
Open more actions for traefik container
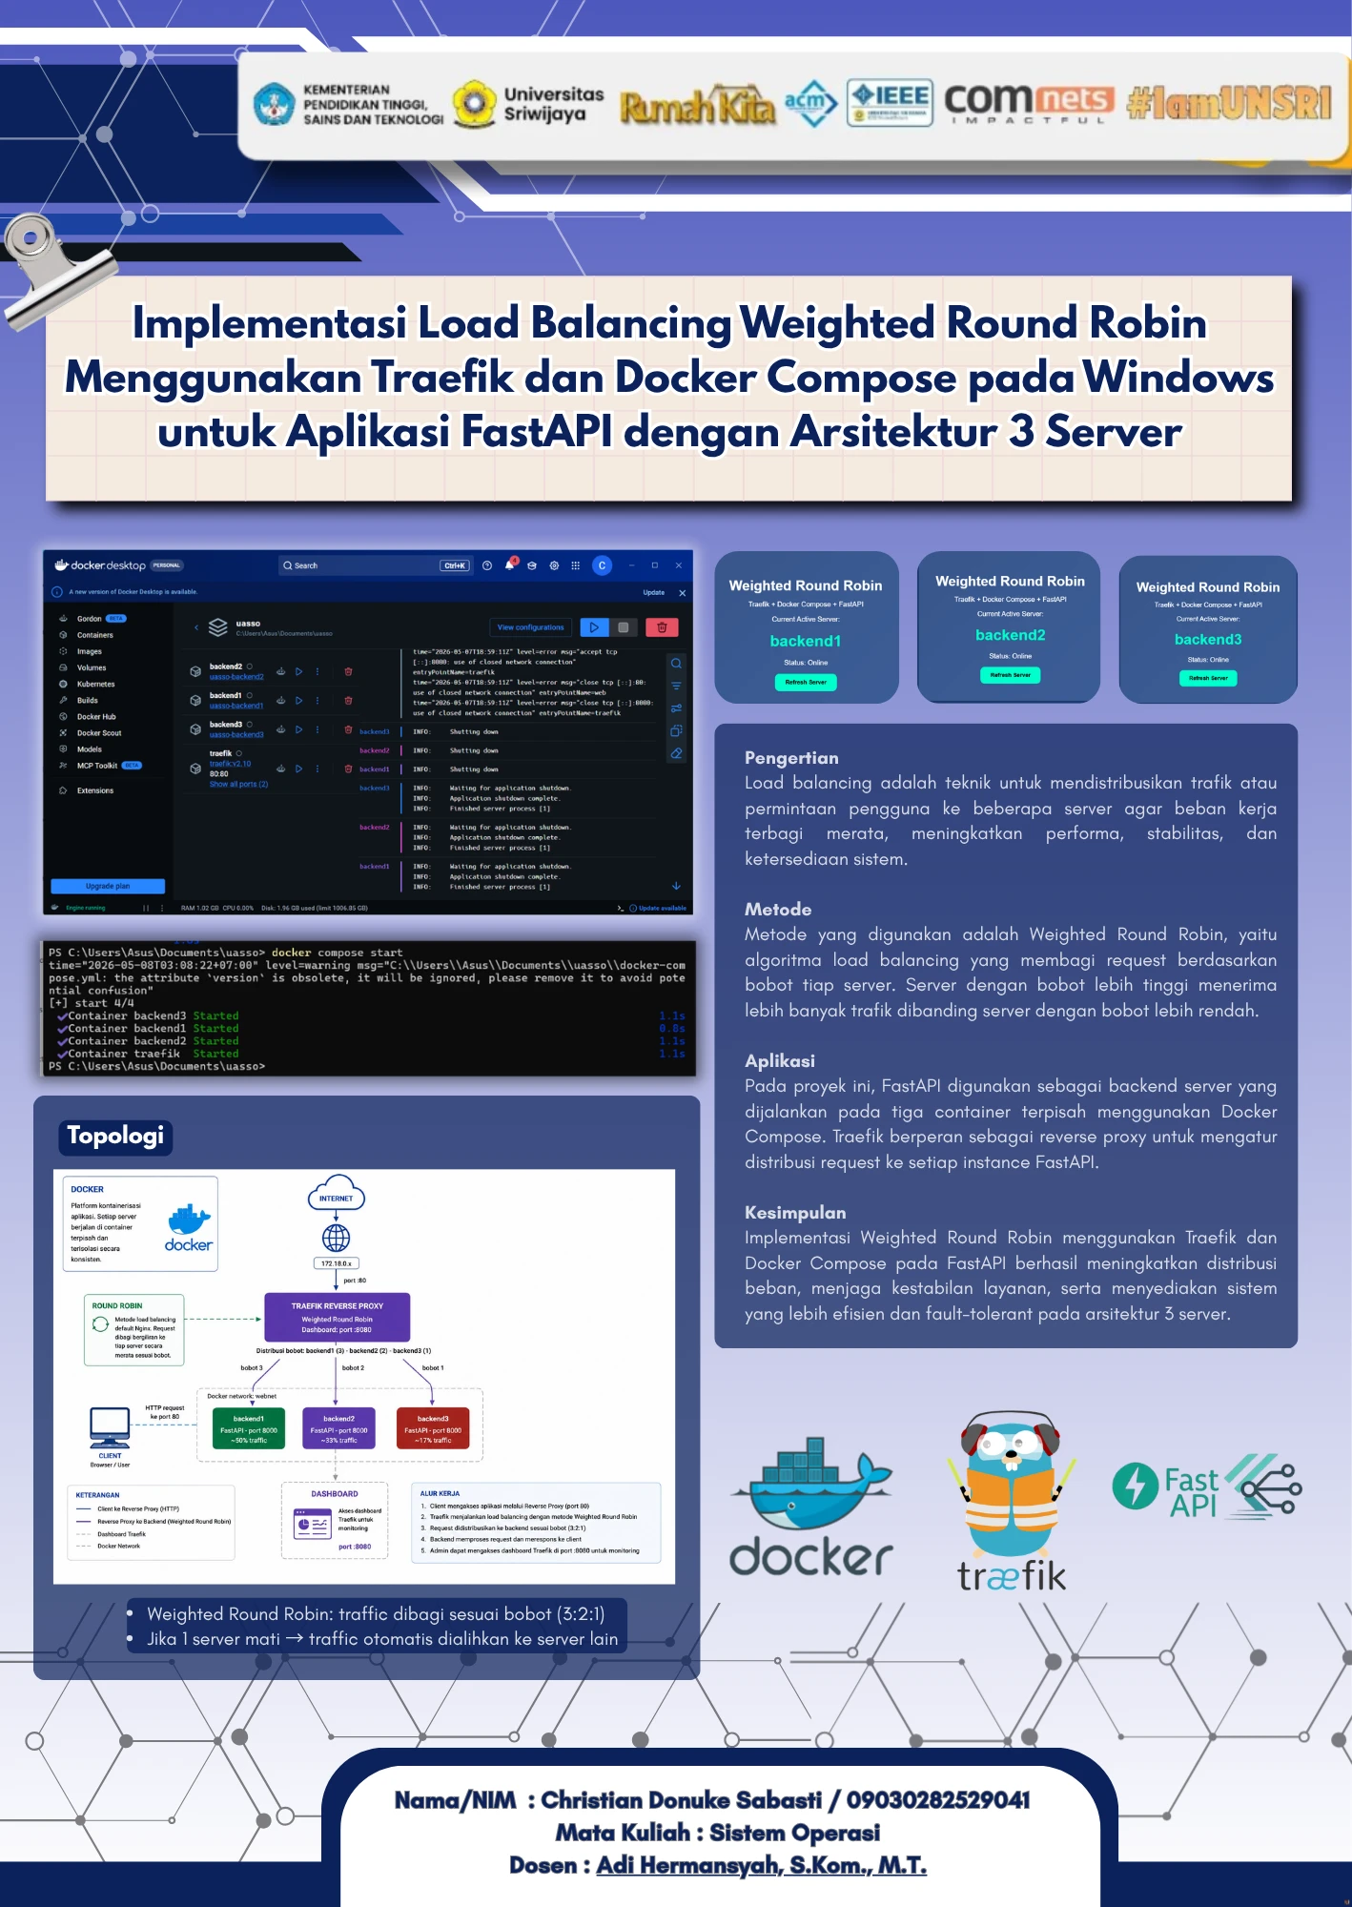click(x=318, y=769)
